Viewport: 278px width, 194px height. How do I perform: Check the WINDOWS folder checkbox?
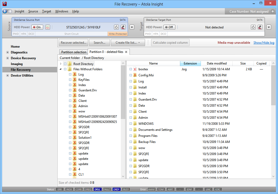pos(131,124)
